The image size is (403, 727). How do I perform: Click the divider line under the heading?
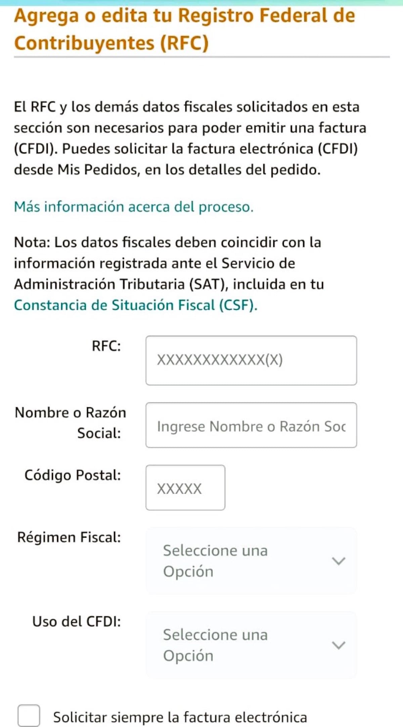click(x=201, y=57)
